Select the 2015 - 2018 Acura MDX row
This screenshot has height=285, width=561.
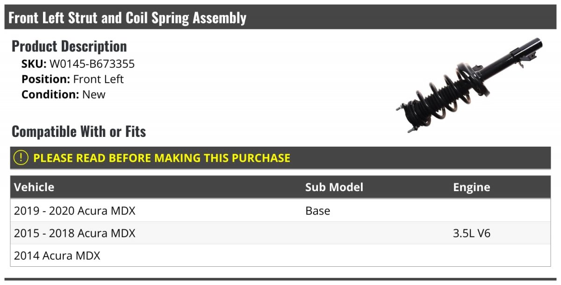(75, 233)
